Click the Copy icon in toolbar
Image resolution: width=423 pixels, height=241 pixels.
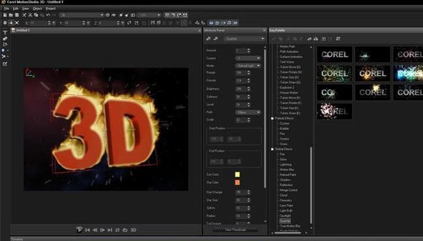[x=36, y=15]
